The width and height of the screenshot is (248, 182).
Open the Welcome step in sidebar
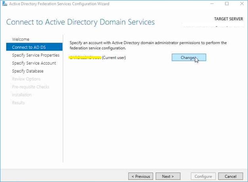pos(21,39)
